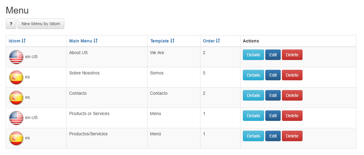364x155 pixels.
Task: Click the sort arrows icon beside Main Menu
Action: click(x=95, y=41)
